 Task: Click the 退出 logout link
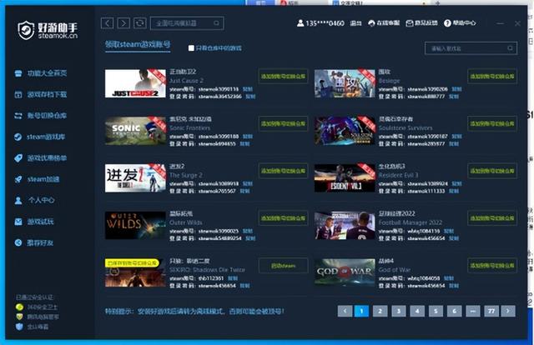(x=356, y=23)
